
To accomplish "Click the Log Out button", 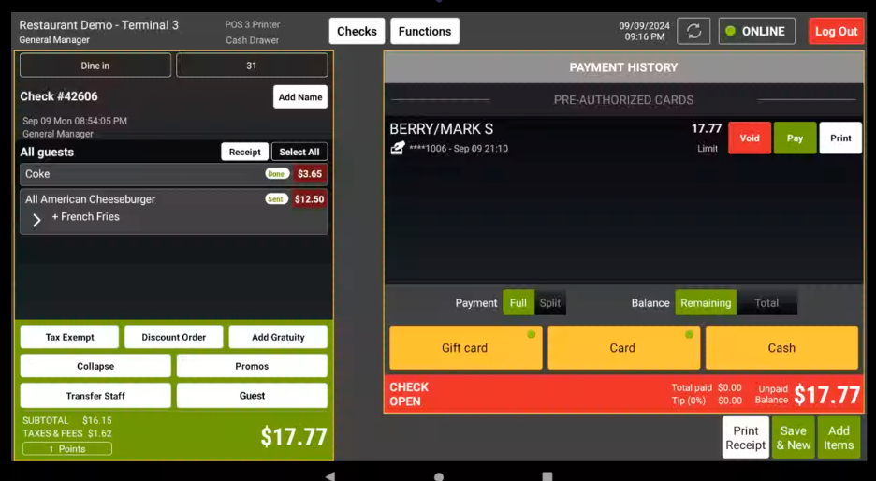I will pyautogui.click(x=836, y=31).
